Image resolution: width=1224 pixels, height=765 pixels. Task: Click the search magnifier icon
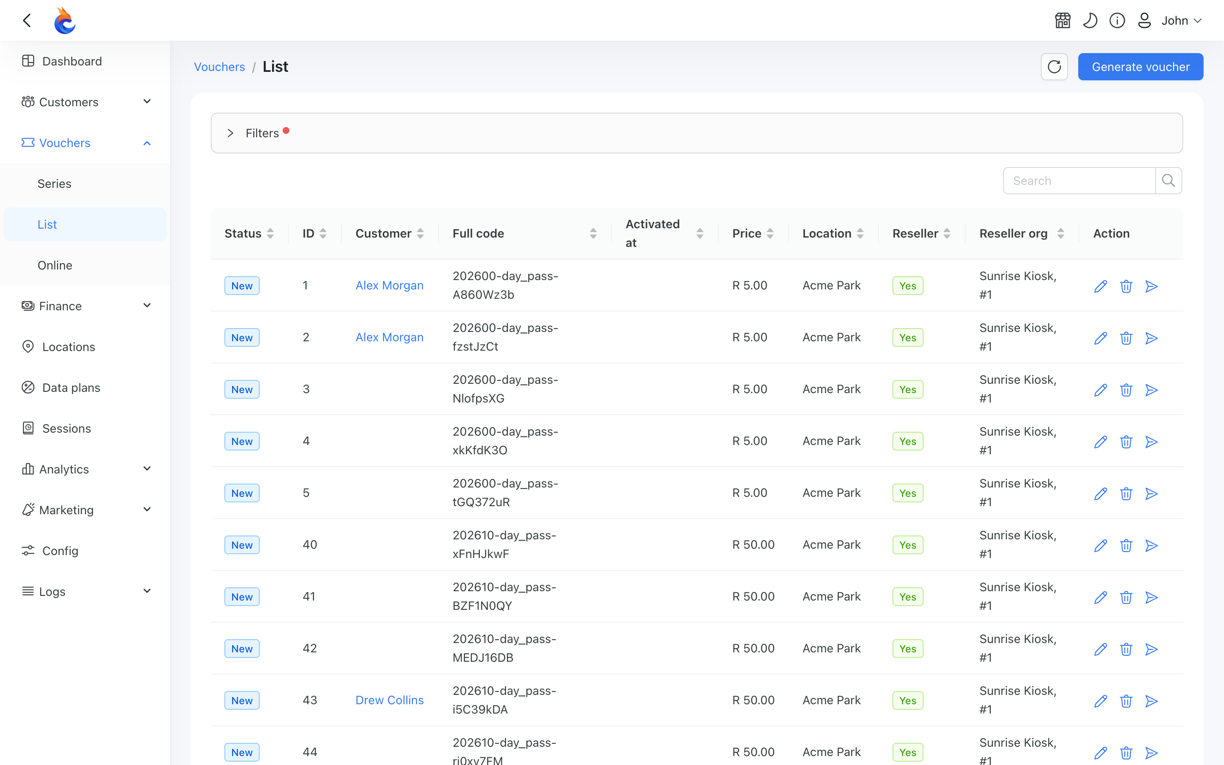1168,181
